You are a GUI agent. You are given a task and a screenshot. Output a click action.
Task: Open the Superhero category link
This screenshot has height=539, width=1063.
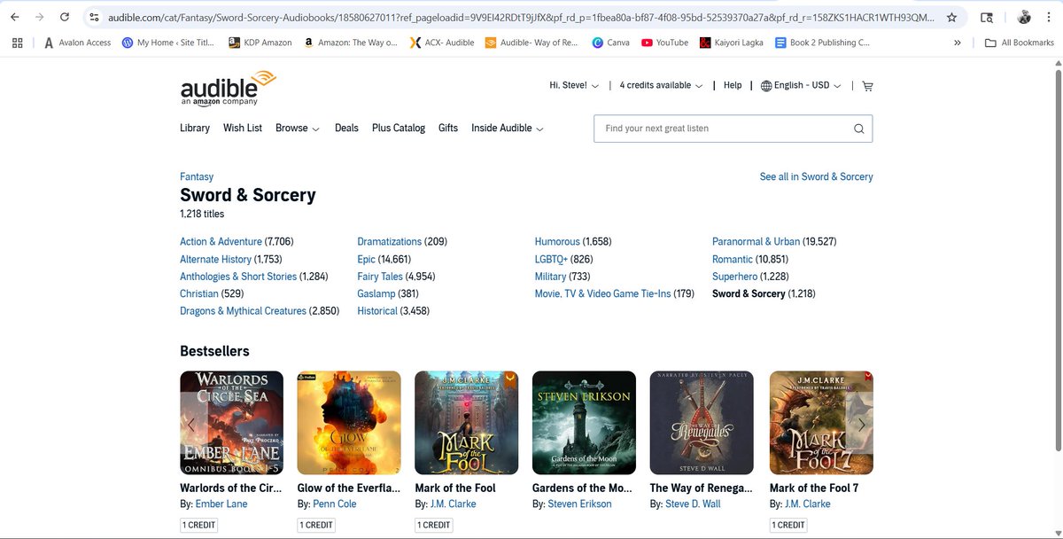coord(734,276)
